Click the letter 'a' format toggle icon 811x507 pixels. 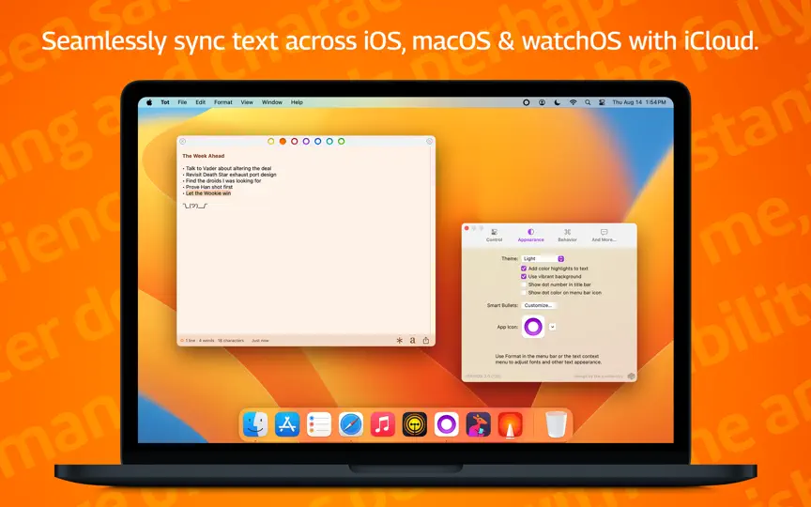413,341
